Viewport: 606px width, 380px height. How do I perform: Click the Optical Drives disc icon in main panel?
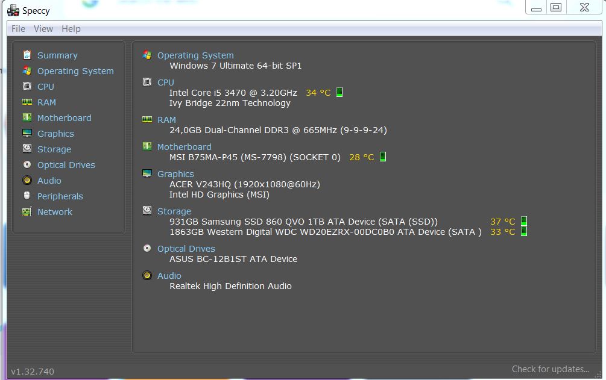(x=147, y=248)
